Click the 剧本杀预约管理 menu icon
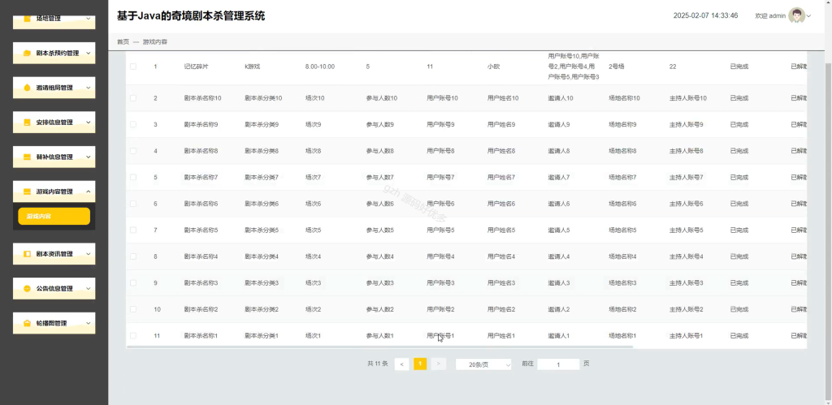832x405 pixels. coord(27,53)
